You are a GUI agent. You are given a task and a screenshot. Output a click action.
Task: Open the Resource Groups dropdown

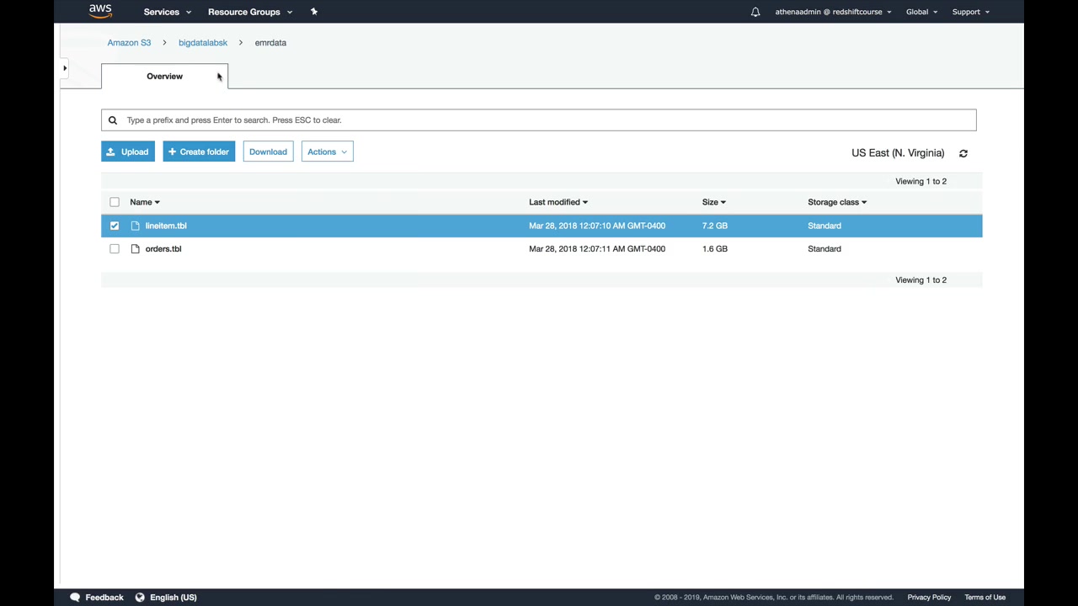coord(250,12)
